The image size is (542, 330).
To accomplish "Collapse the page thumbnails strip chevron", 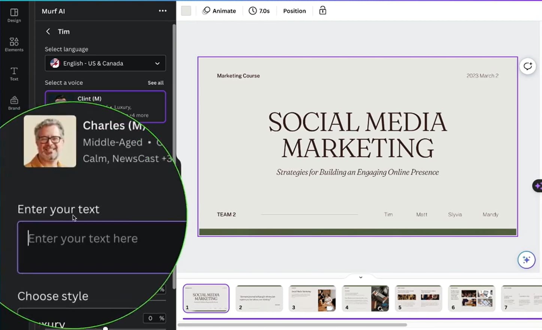I will 361,277.
